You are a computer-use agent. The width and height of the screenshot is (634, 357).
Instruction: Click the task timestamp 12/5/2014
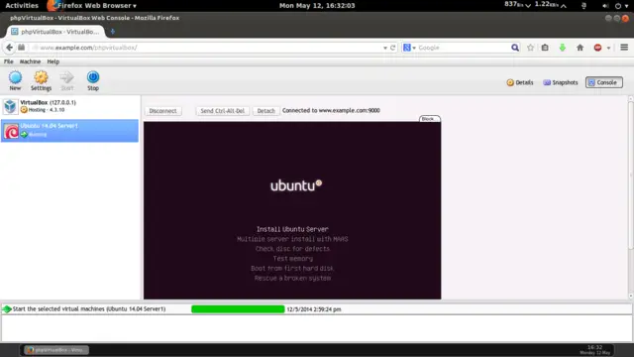click(x=314, y=309)
